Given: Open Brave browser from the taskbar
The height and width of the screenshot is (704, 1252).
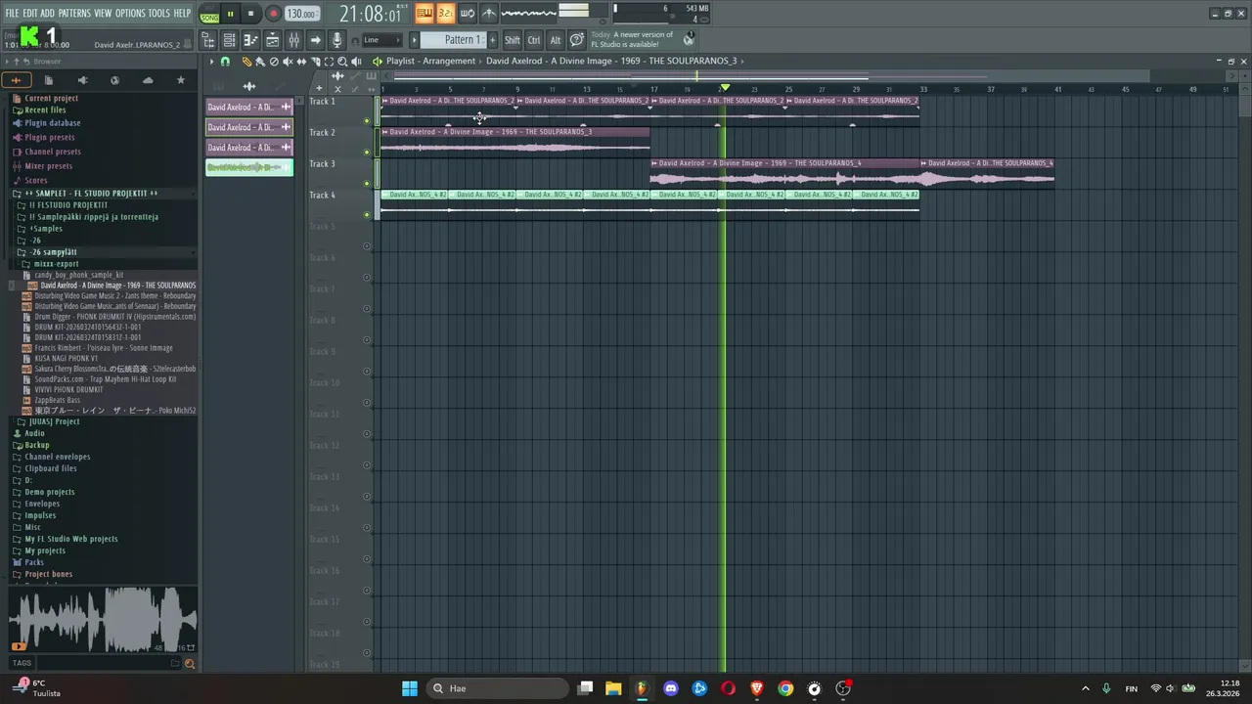Looking at the screenshot, I should point(757,688).
